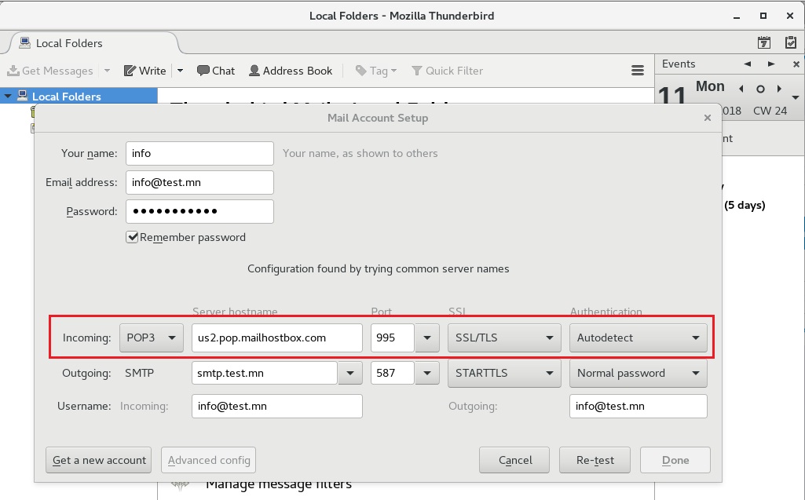Viewport: 805px width, 500px height.
Task: Click the Email address field
Action: 199,182
